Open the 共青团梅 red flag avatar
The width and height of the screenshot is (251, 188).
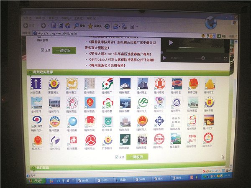coord(194,84)
